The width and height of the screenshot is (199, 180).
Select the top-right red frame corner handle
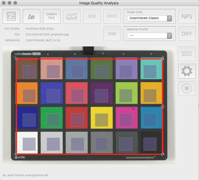(x=163, y=59)
